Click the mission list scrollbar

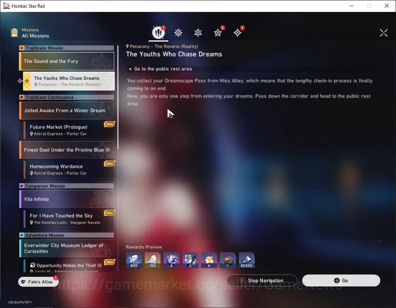118,97
